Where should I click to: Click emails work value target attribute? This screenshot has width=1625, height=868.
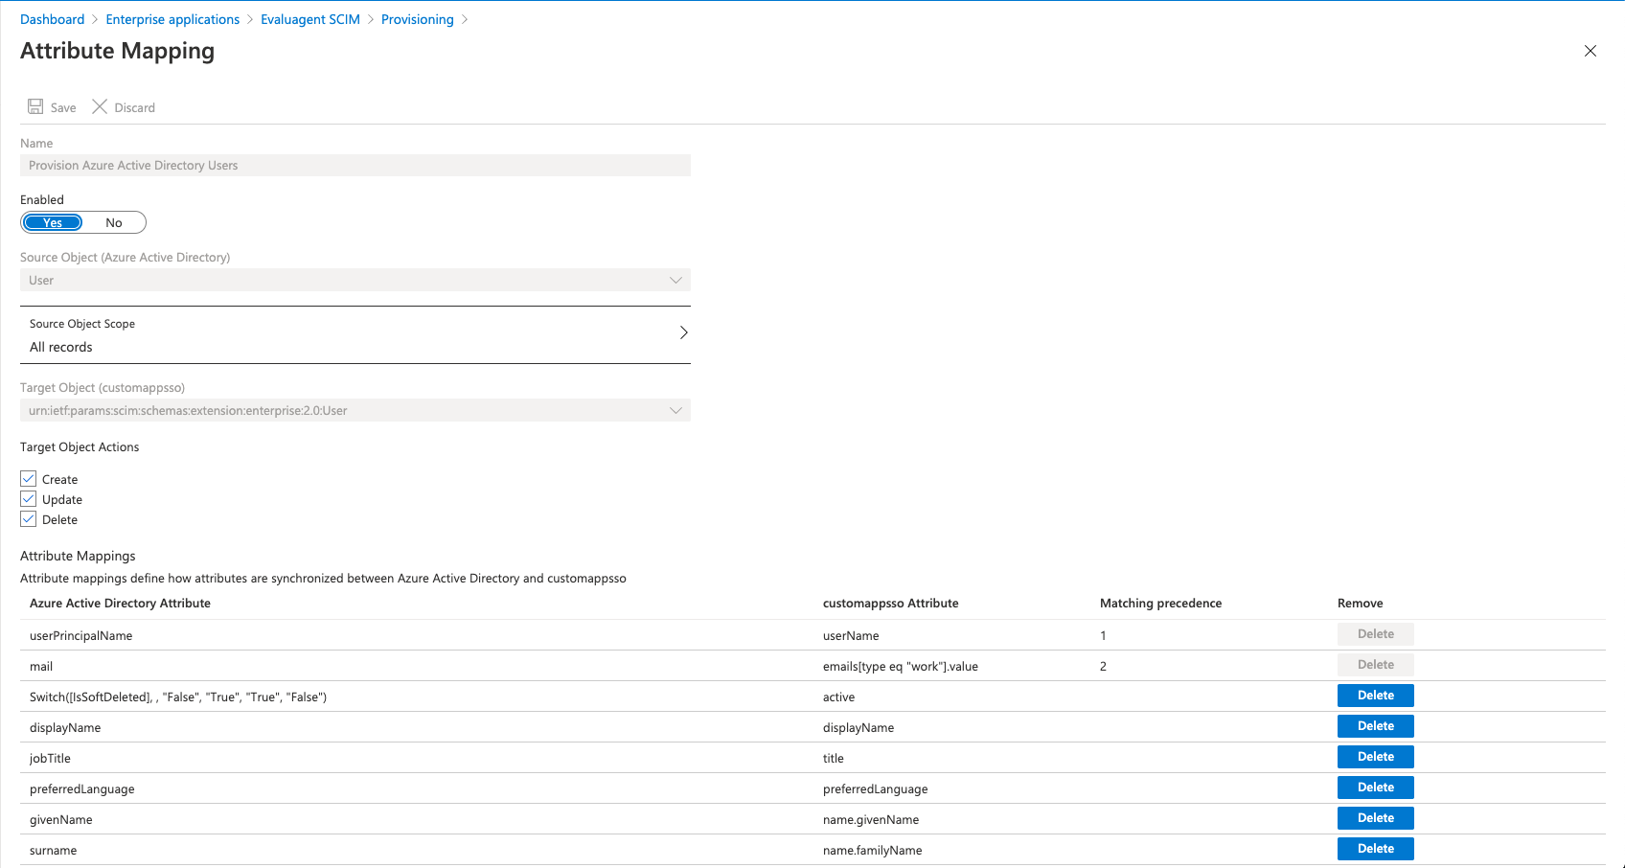tap(901, 666)
